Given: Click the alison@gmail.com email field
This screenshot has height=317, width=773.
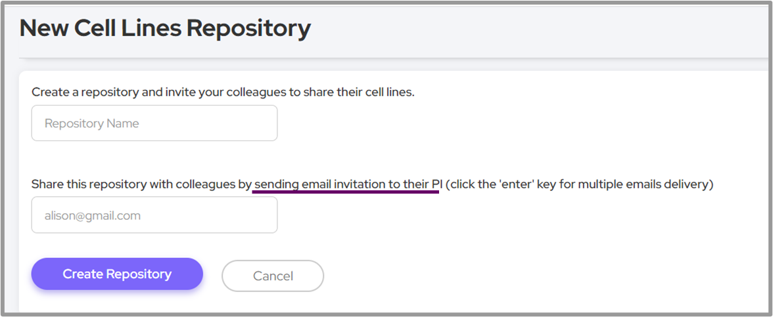Looking at the screenshot, I should [154, 215].
